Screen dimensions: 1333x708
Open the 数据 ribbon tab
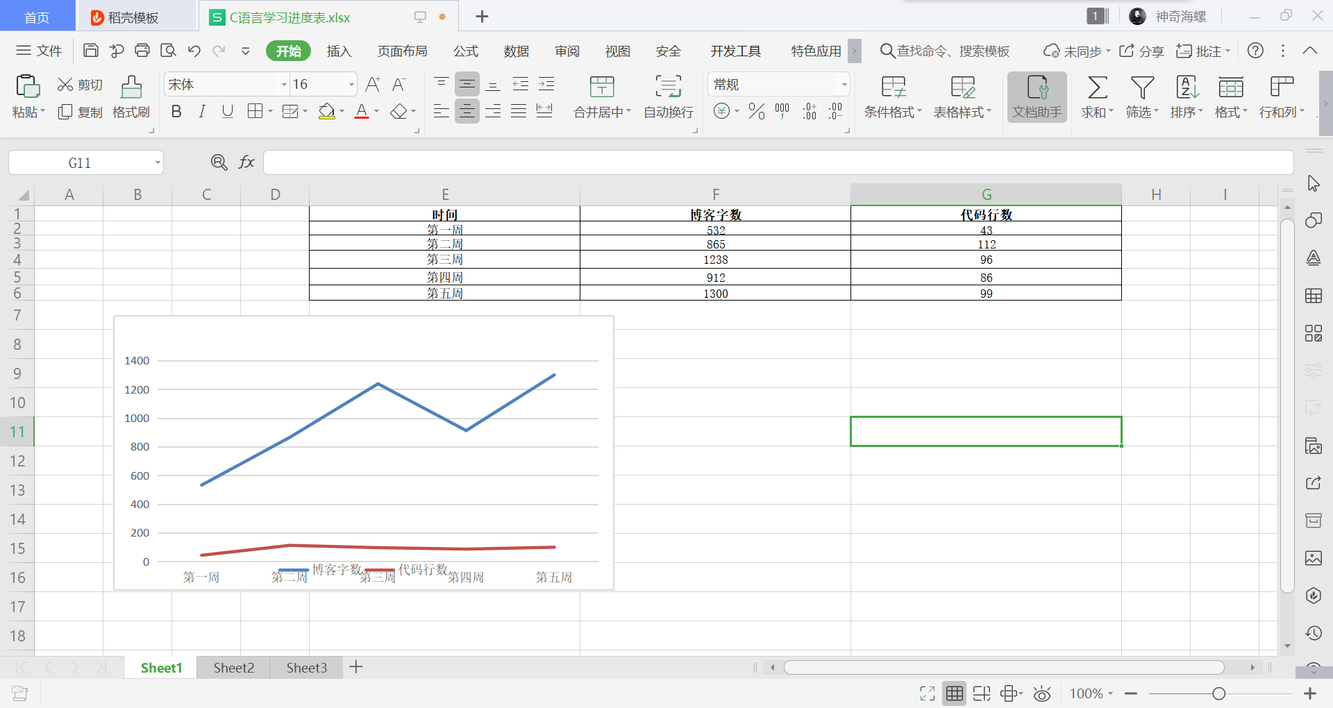(517, 51)
